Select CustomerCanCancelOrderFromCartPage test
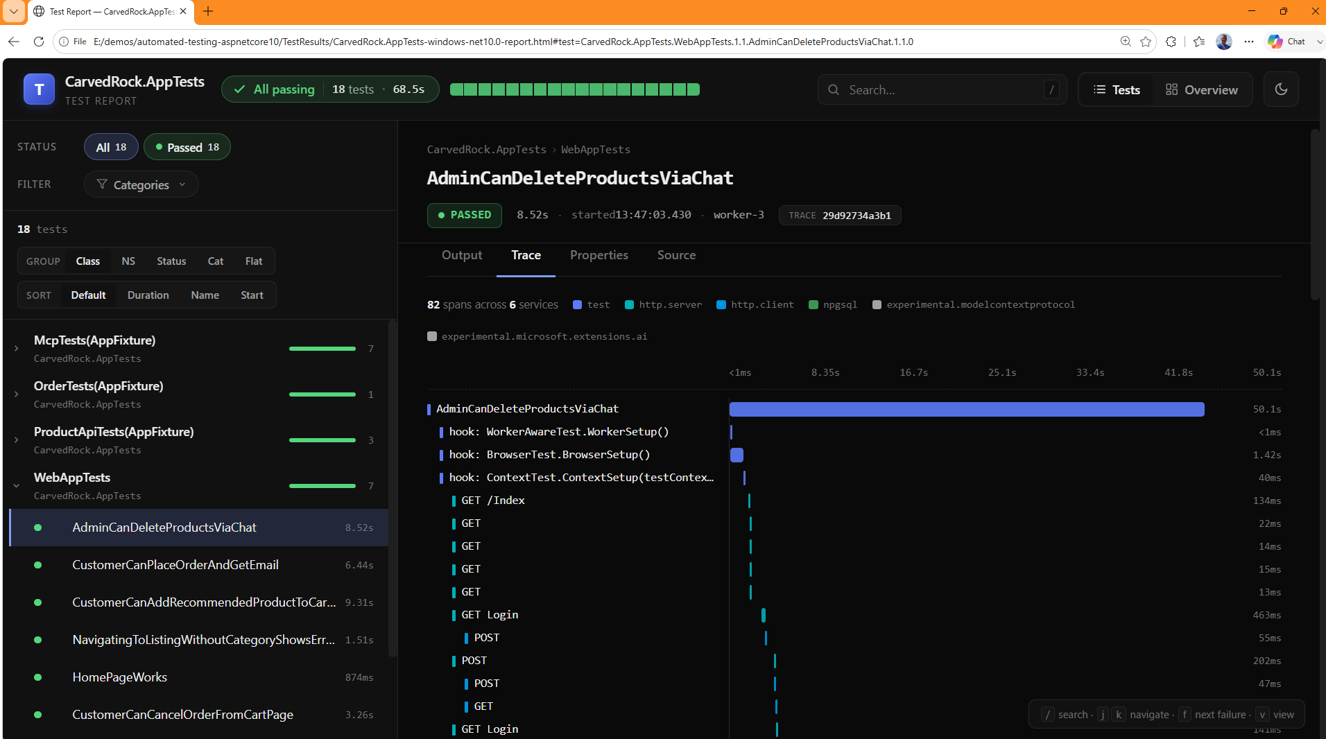The width and height of the screenshot is (1326, 739). 199,715
